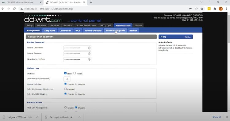This screenshot has width=230, height=121.
Task: Click the dd-wrt.com logo
Action: click(43, 19)
